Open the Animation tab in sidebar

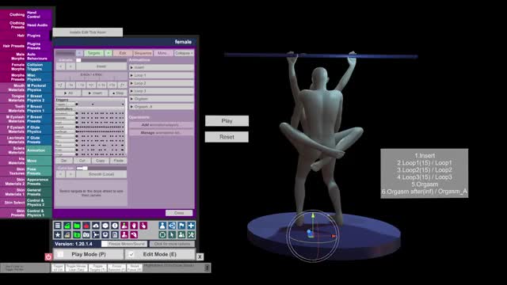click(x=39, y=150)
